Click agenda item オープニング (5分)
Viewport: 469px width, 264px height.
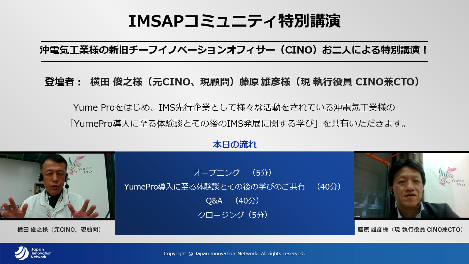point(233,173)
